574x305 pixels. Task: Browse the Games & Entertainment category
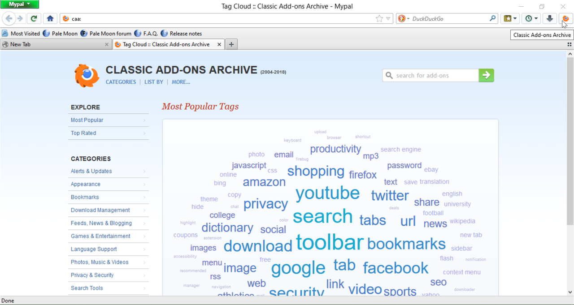tap(108, 236)
